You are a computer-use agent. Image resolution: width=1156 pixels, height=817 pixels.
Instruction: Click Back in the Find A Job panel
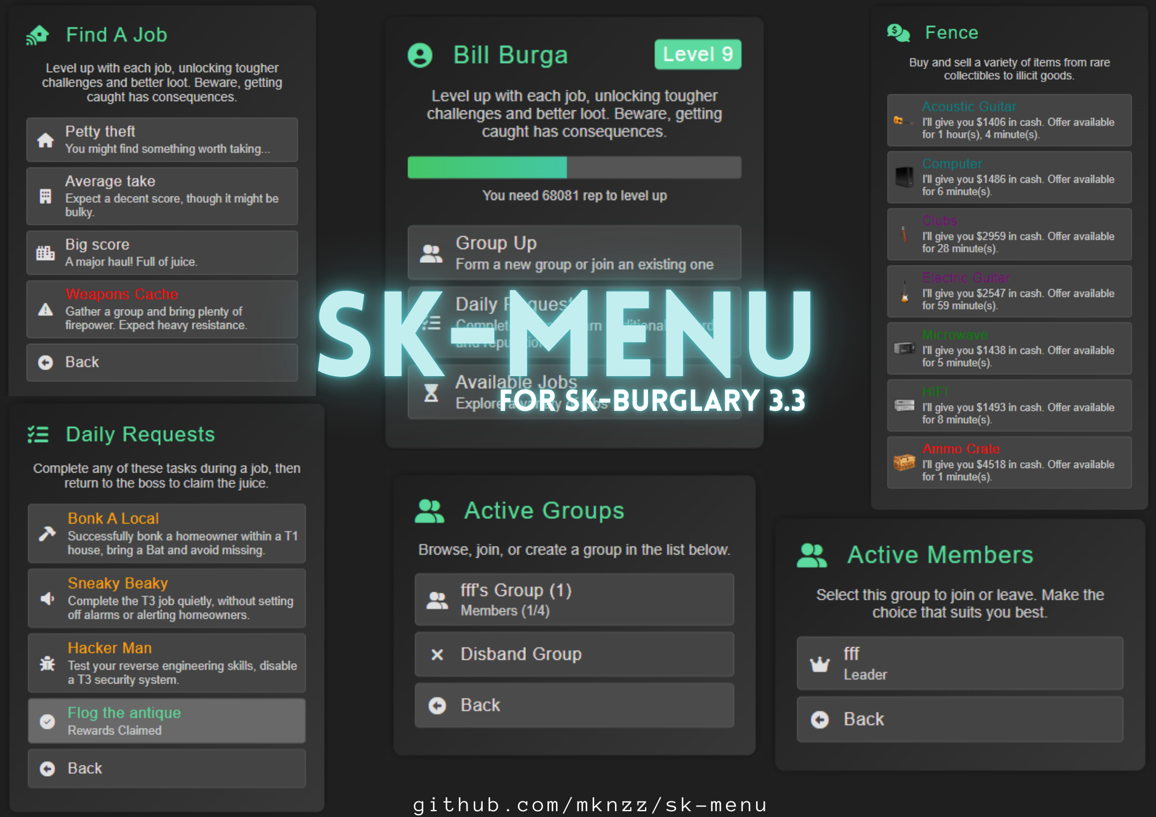coord(162,362)
